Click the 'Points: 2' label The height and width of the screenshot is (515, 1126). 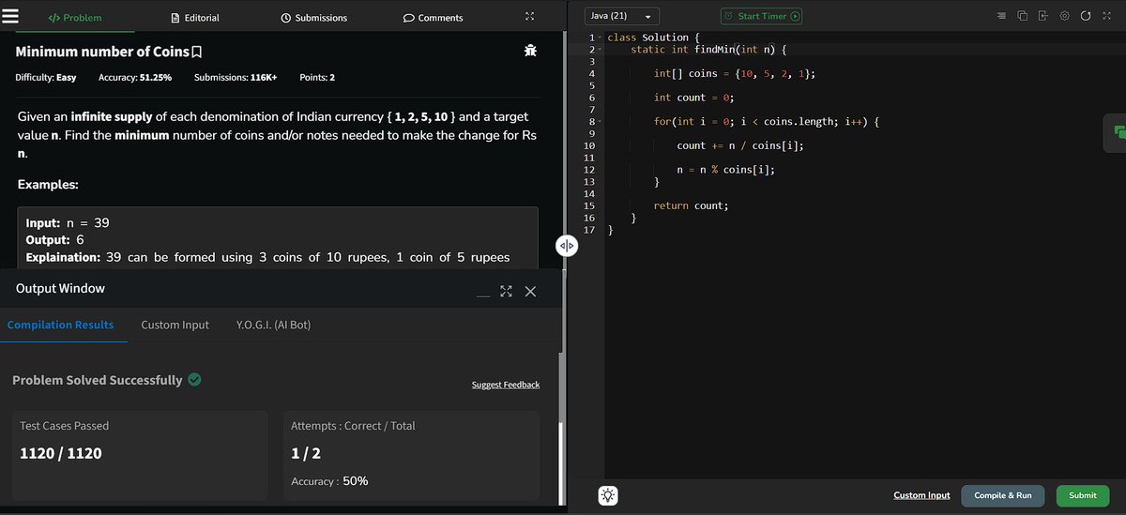point(317,77)
